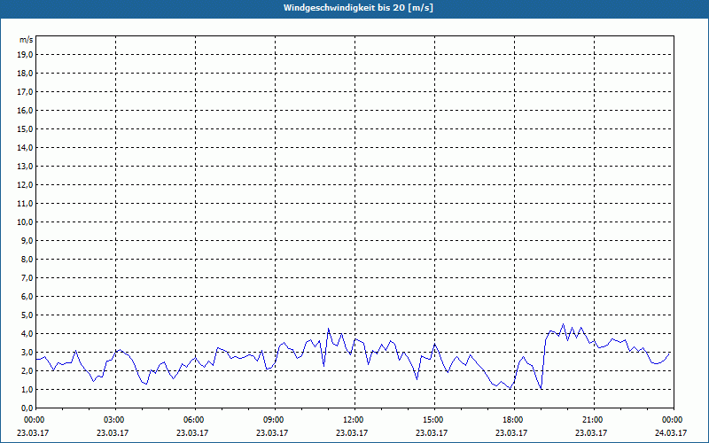Click the 23.03.17 date under 12:00
Screen dimensions: 709x443
point(352,432)
